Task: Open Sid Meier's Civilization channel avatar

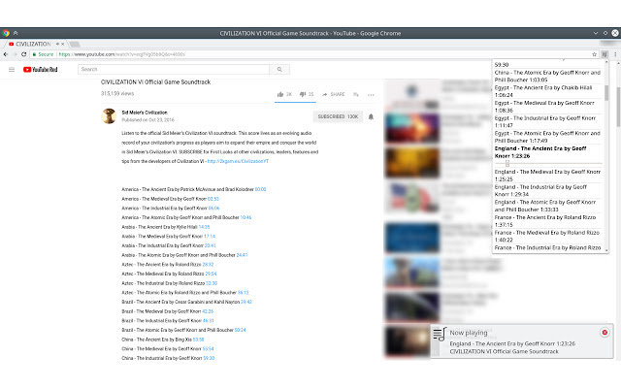Action: point(109,116)
